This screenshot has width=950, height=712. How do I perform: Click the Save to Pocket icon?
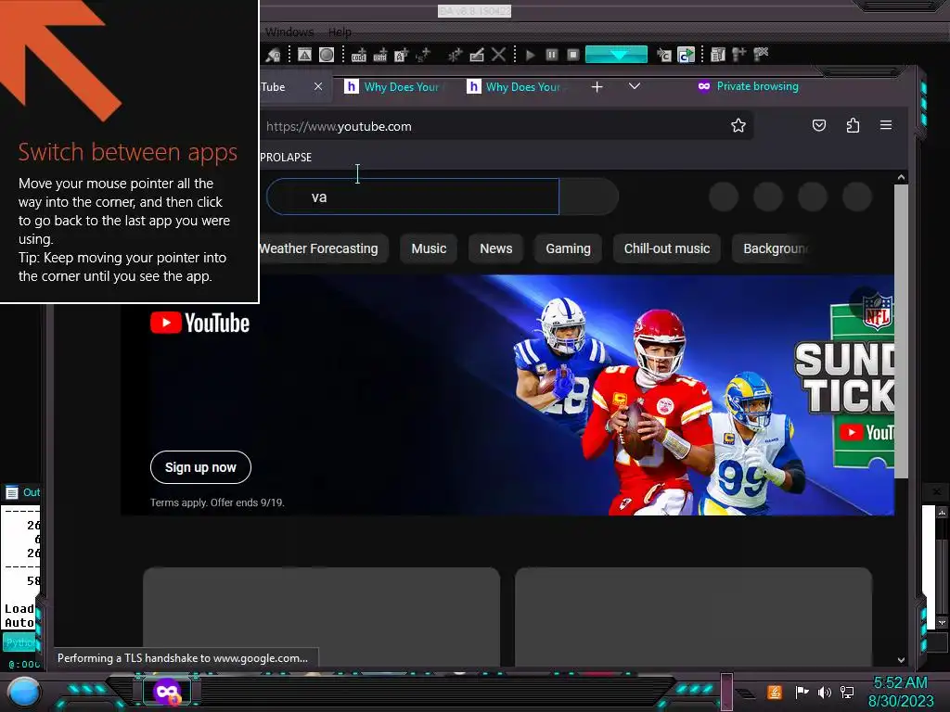(818, 125)
